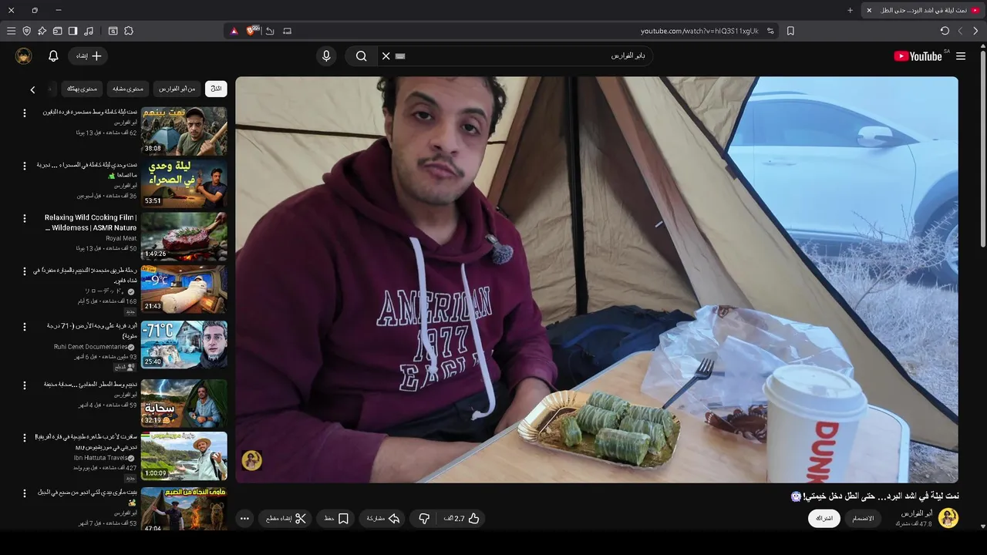Click the Share button under video
987x555 pixels.
[382, 519]
